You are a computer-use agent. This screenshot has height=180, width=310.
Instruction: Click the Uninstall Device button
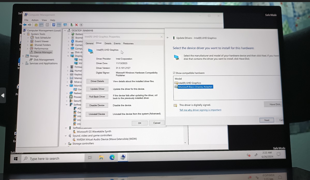(97, 114)
